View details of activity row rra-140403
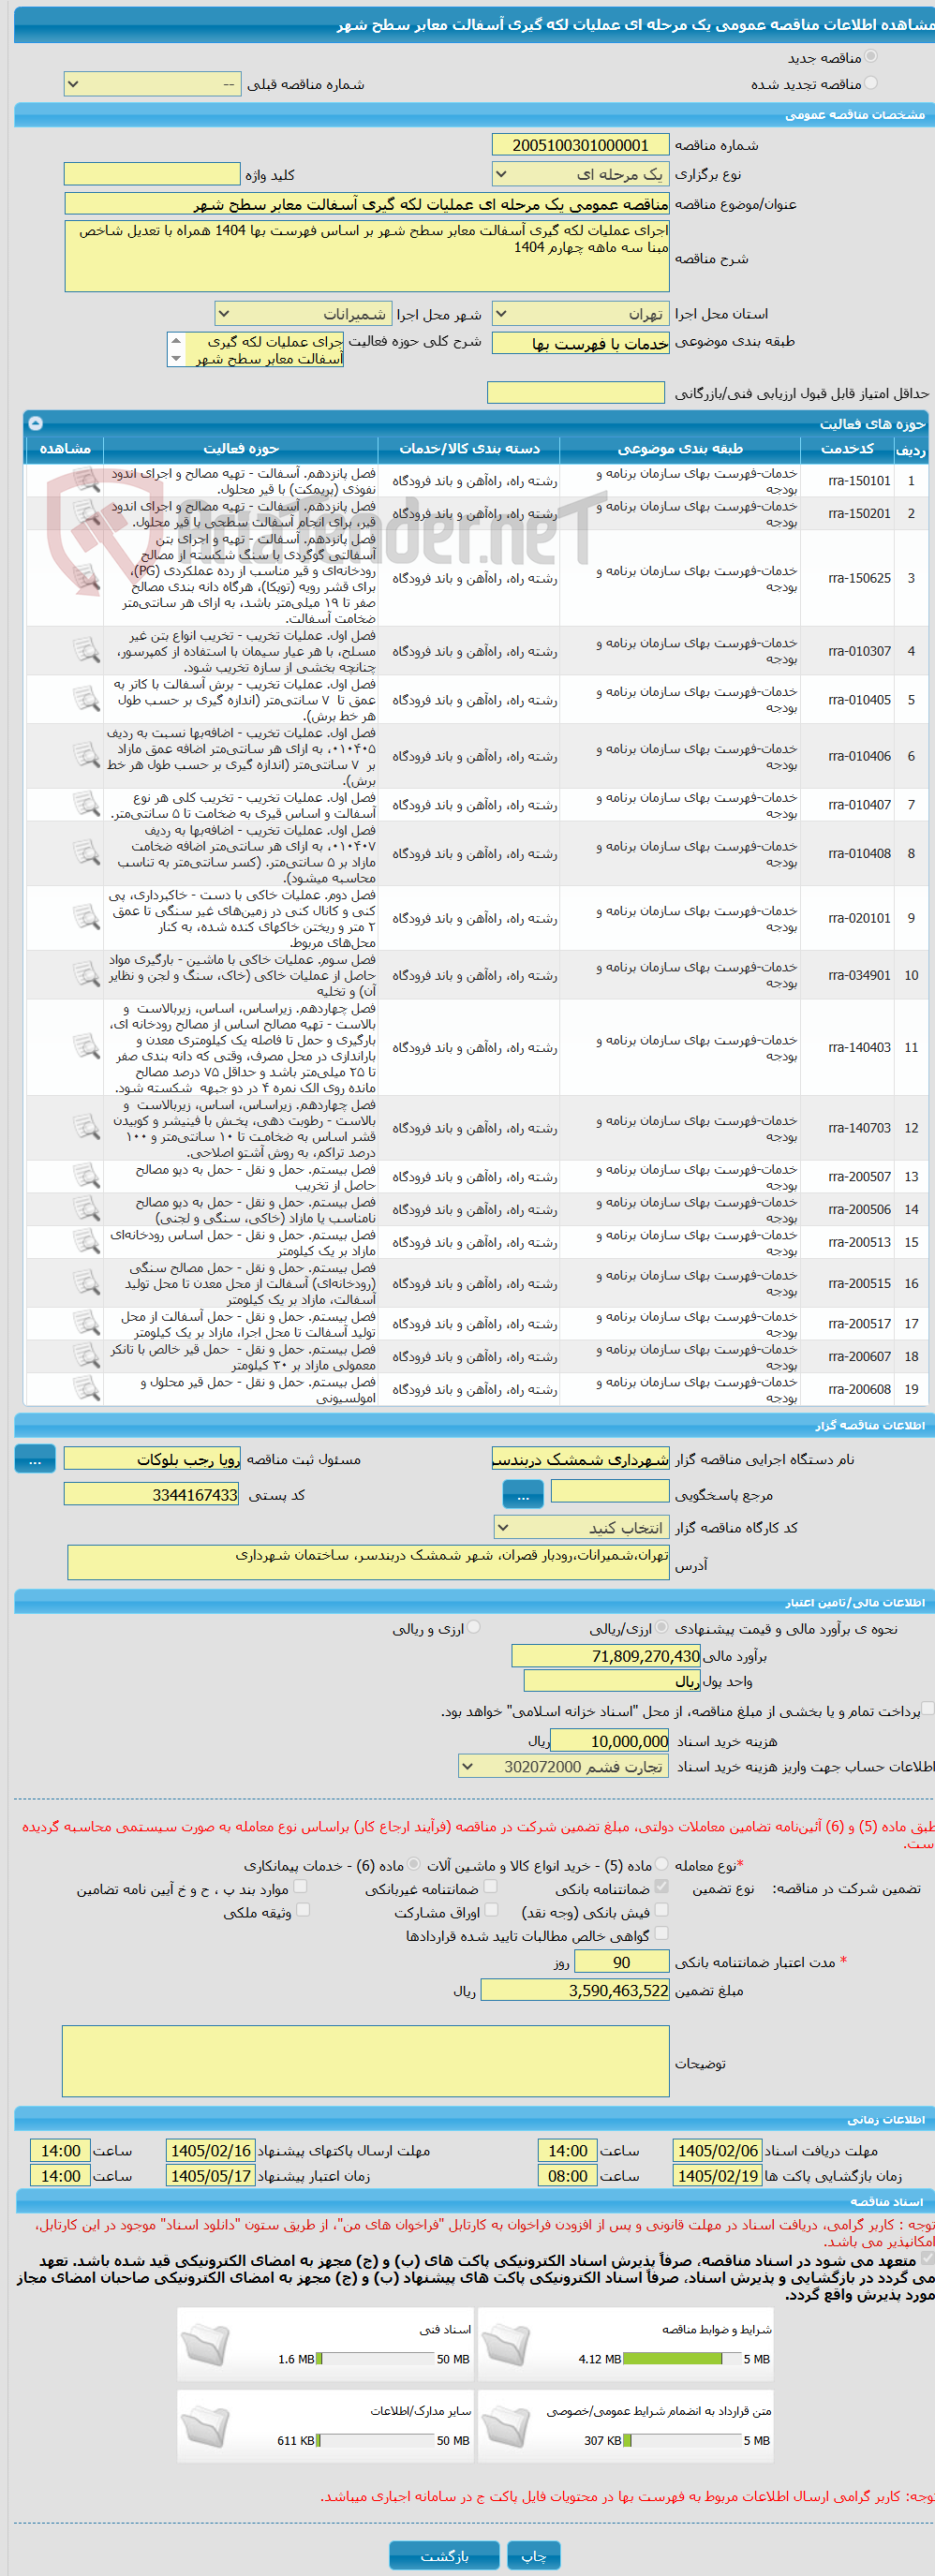The width and height of the screenshot is (935, 2576). pyautogui.click(x=86, y=1048)
